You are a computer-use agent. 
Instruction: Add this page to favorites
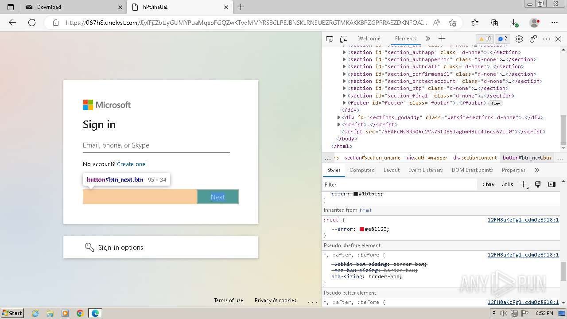point(452,23)
